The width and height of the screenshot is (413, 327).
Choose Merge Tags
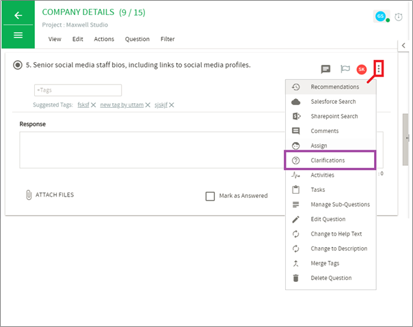(330, 264)
